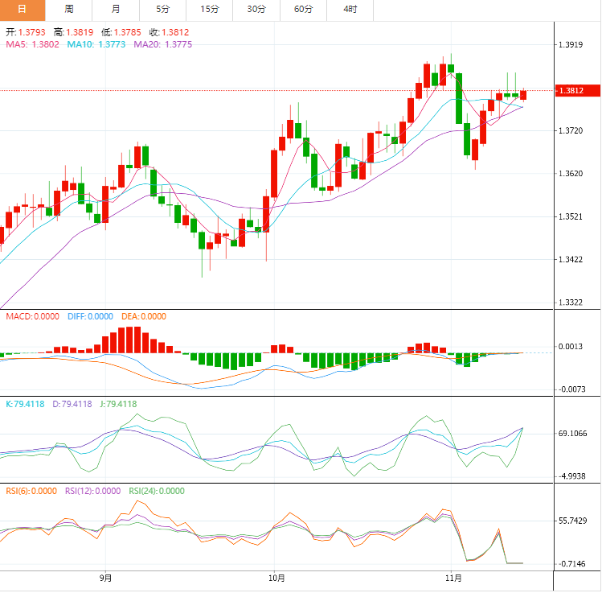Viewport: 602px width, 593px height.
Task: Click the red 1.3812 current price tag
Action: coord(577,91)
